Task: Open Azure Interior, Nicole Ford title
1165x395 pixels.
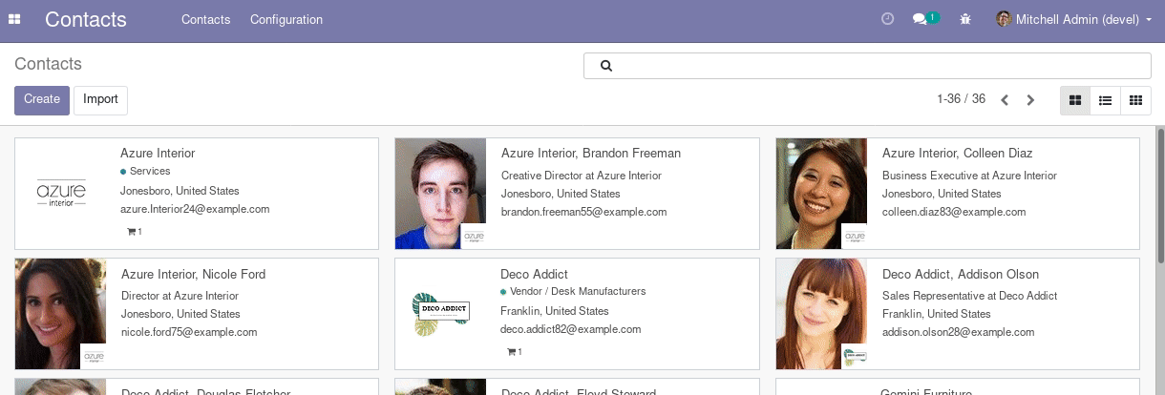Action: point(194,274)
